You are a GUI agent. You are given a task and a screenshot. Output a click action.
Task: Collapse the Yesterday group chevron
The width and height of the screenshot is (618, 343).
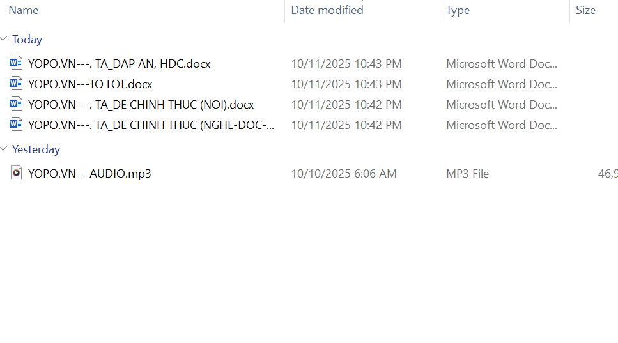point(4,149)
